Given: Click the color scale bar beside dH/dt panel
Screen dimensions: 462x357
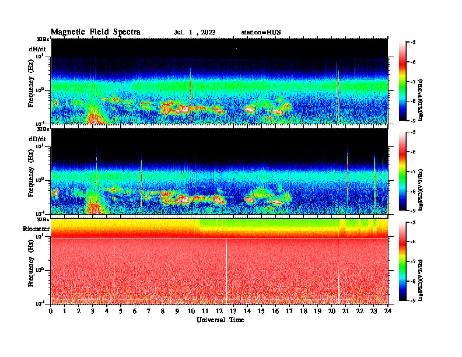Looking at the screenshot, I should click(402, 82).
